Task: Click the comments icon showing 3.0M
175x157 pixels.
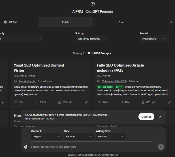Action: 121,102
